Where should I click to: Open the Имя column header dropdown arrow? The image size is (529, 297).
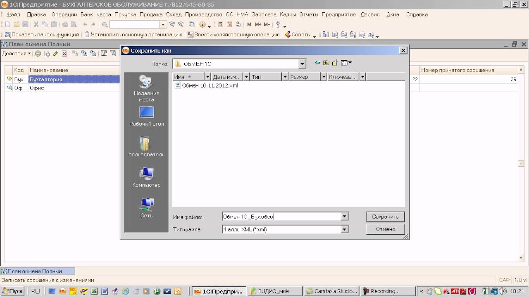tap(208, 77)
